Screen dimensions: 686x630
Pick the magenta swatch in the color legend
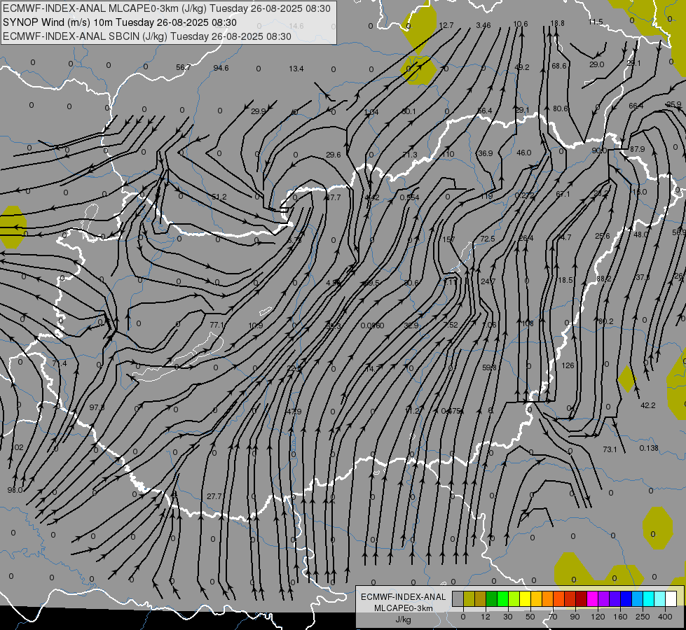(592, 598)
